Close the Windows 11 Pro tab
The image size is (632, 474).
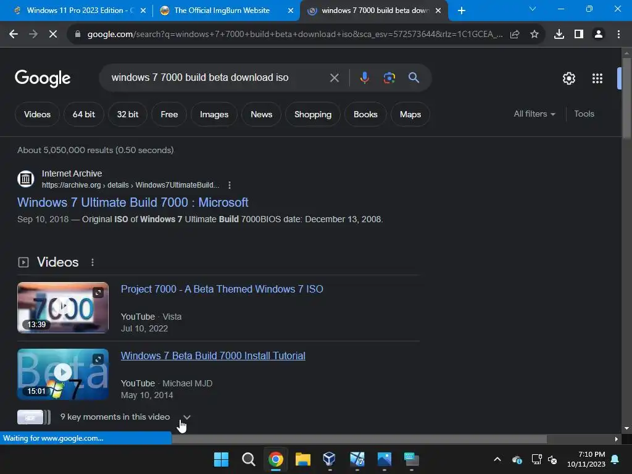coord(143,10)
